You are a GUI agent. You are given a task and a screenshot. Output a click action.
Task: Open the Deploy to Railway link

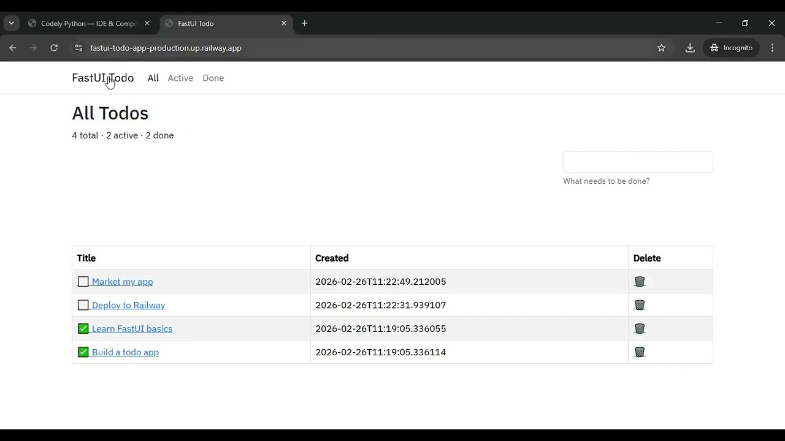(128, 305)
